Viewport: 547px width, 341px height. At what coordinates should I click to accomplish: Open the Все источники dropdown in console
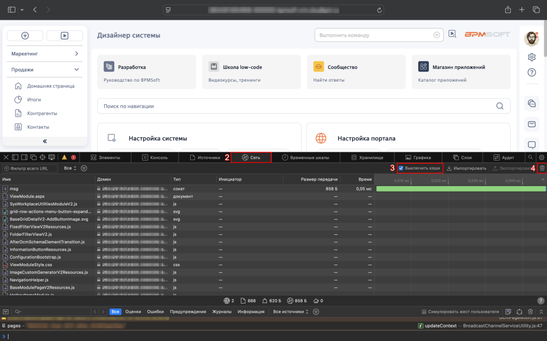291,312
